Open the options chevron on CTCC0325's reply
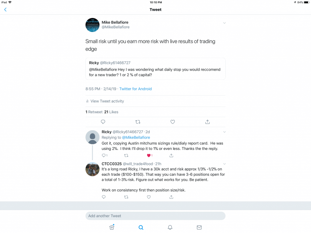Viewport: 311px width, 233px height. pos(224,163)
